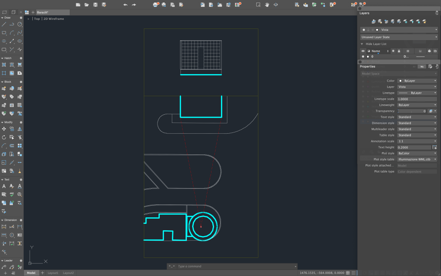The width and height of the screenshot is (441, 276).
Task: Select the Move tool in Modify
Action: [4, 129]
